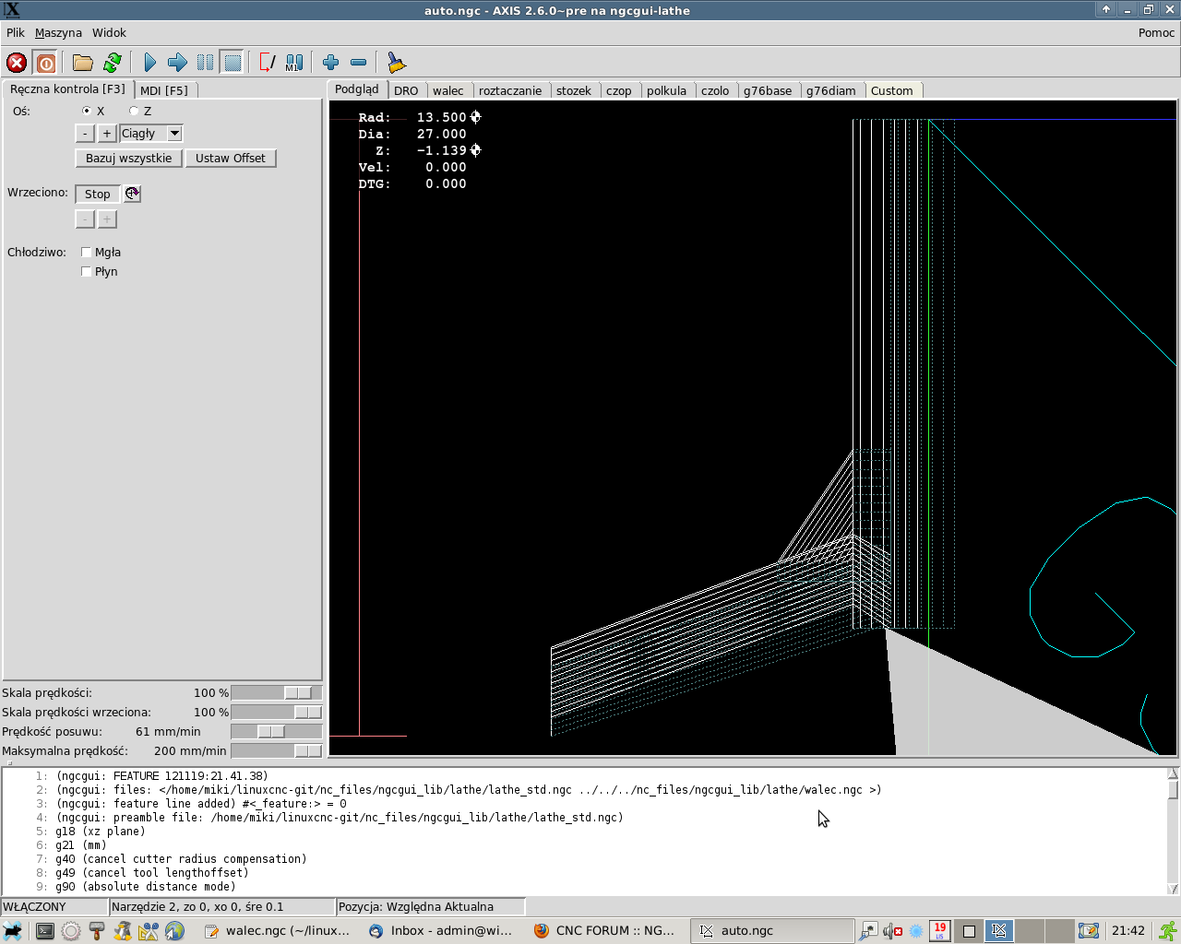Screen dimensions: 1181x944
Task: Open the Pomoc menu
Action: 1156,32
